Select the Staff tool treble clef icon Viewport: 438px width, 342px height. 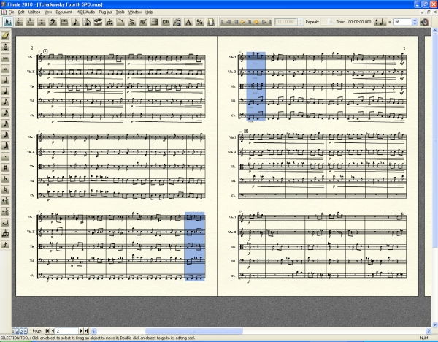tap(19, 22)
